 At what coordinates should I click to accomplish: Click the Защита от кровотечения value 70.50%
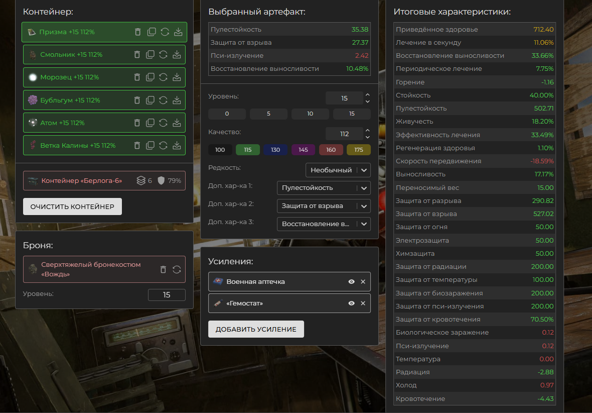pos(542,319)
